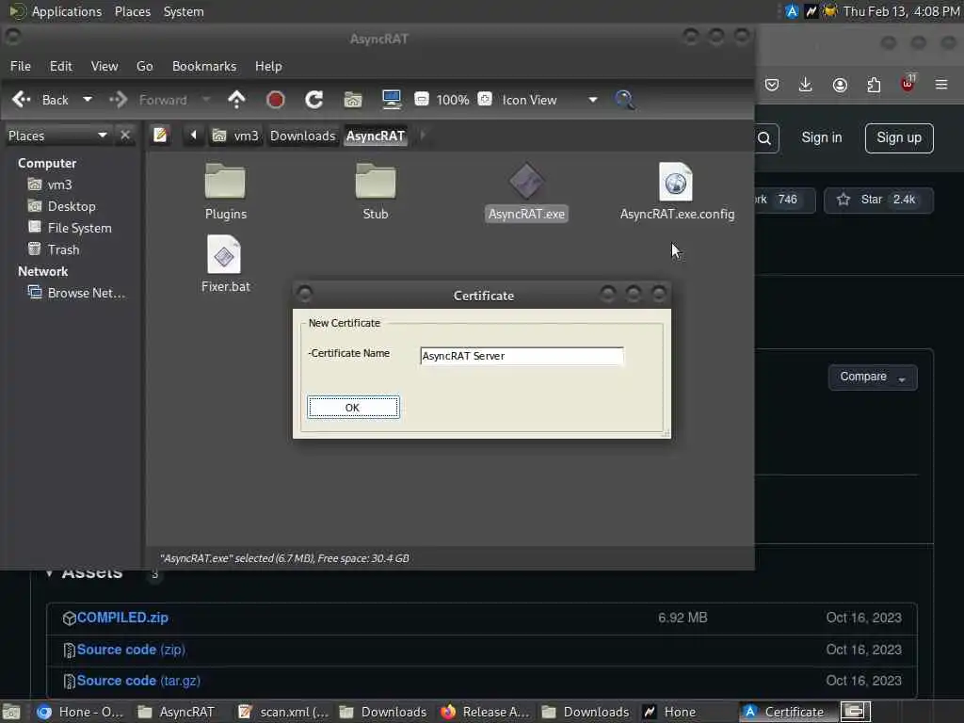The width and height of the screenshot is (964, 723).
Task: Select the Plugins folder icon
Action: click(x=226, y=182)
